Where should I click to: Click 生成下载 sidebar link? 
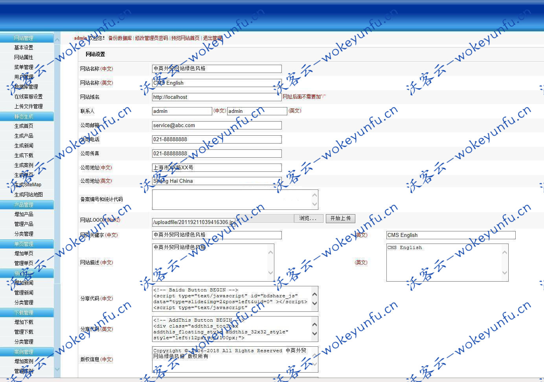click(x=24, y=155)
